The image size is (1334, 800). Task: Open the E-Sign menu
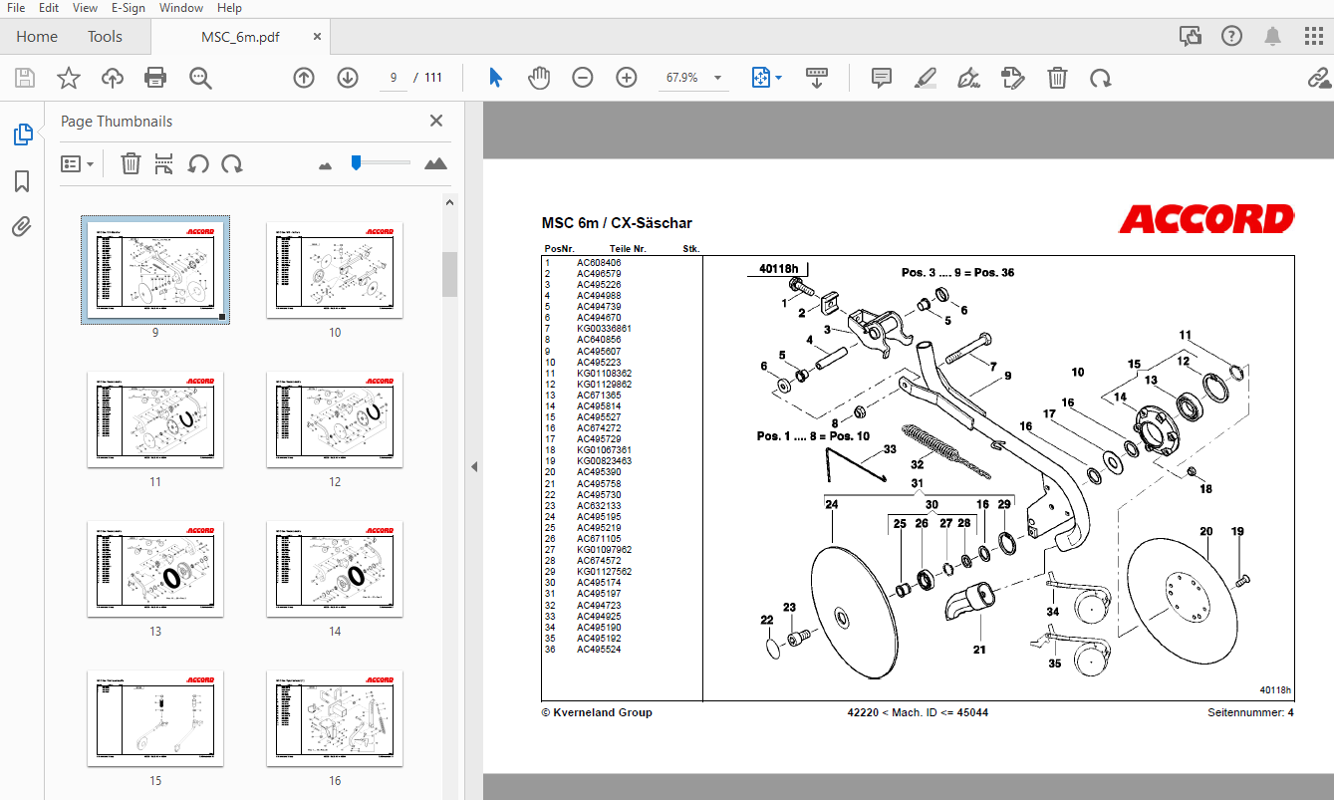pyautogui.click(x=128, y=8)
